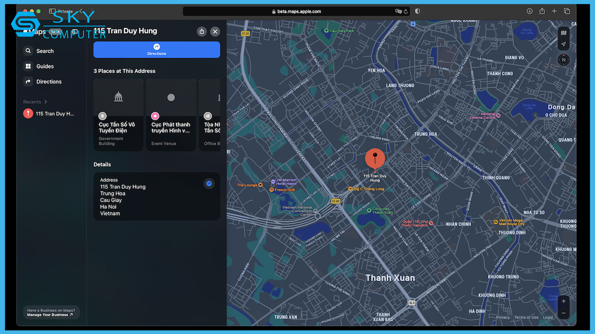Viewport: 595px width, 334px height.
Task: Open the map mode chooser icon
Action: 563,33
